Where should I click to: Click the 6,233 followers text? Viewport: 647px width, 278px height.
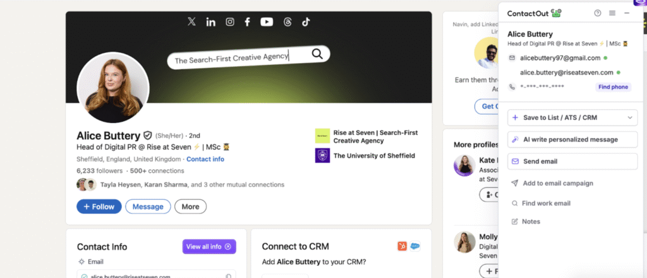99,170
